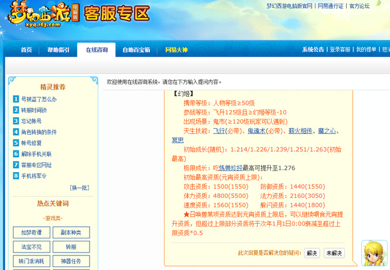The height and width of the screenshot is (270, 390).
Task: Click number 8 icon beside 手机将军令
Action: [x=16, y=176]
